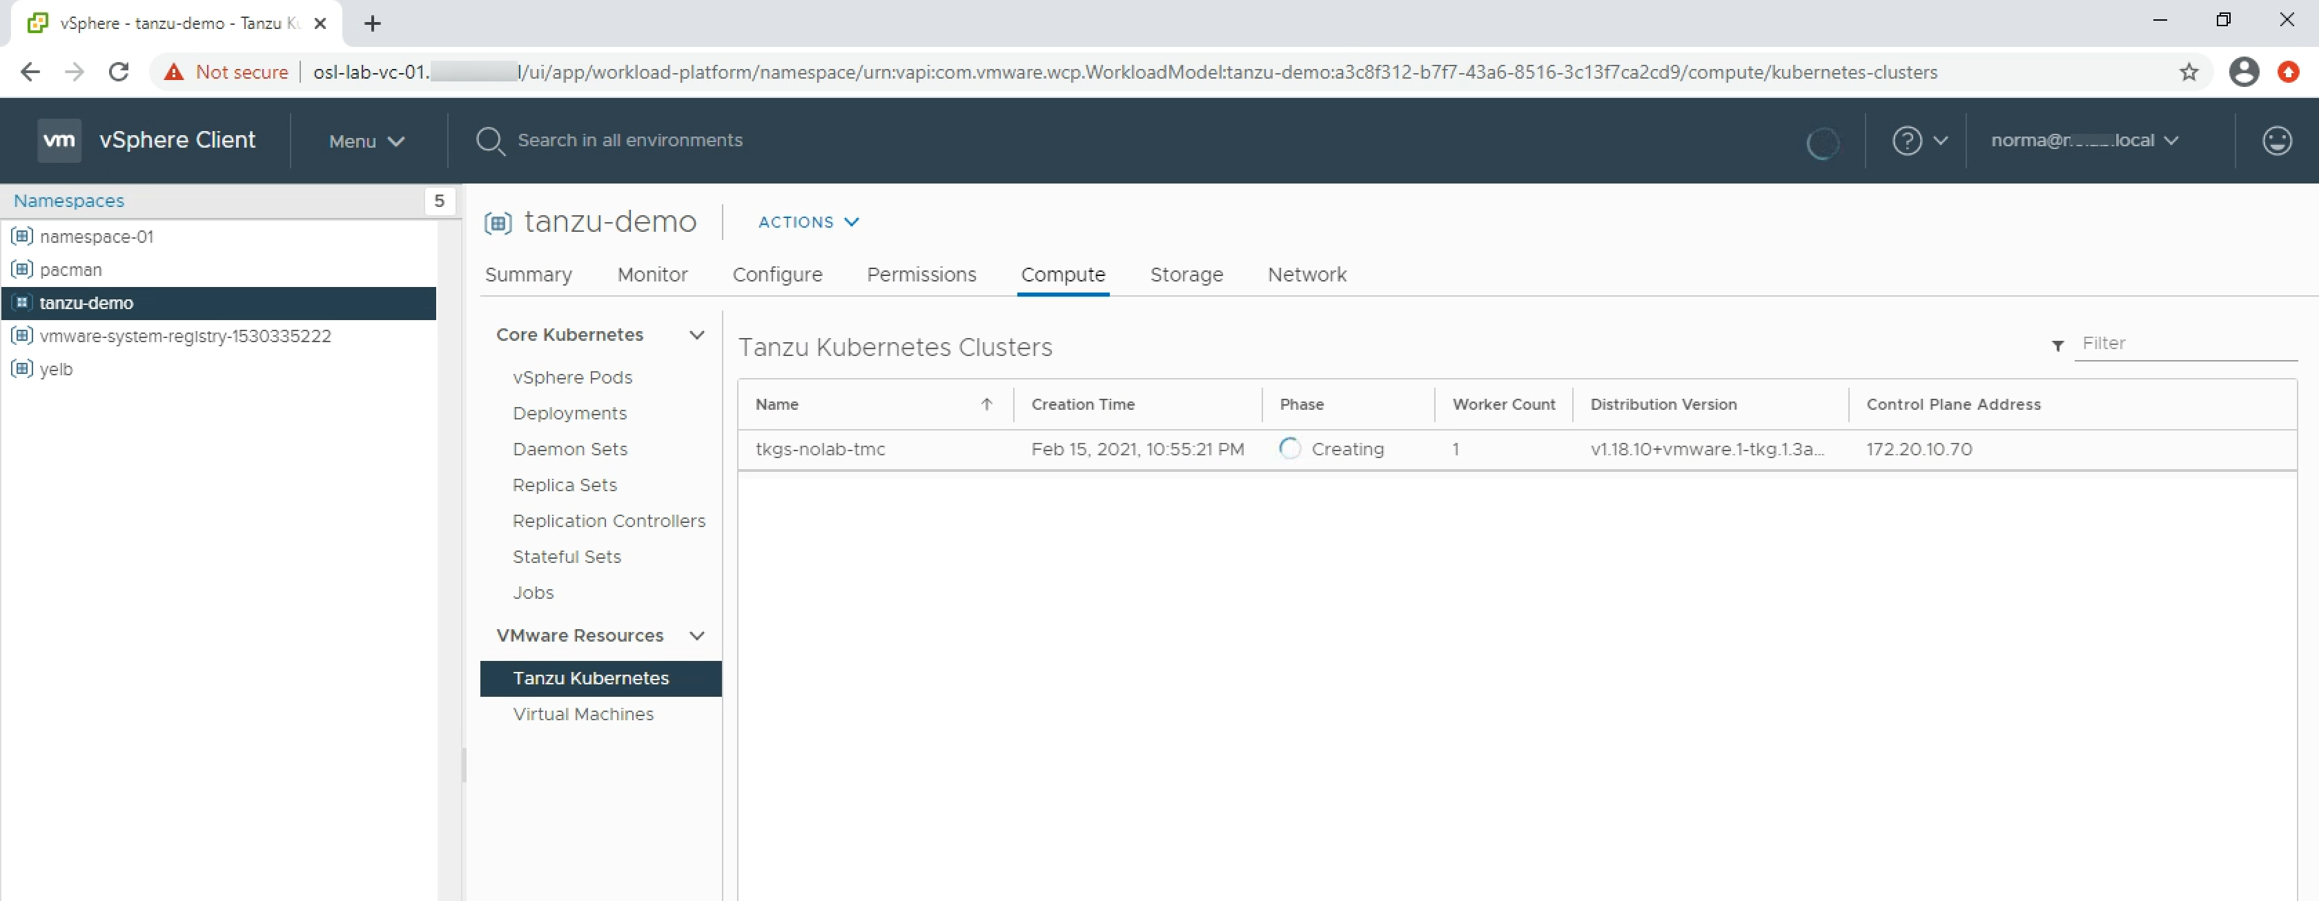Viewport: 2319px width, 901px height.
Task: Click the browser forward arrow
Action: 75,72
